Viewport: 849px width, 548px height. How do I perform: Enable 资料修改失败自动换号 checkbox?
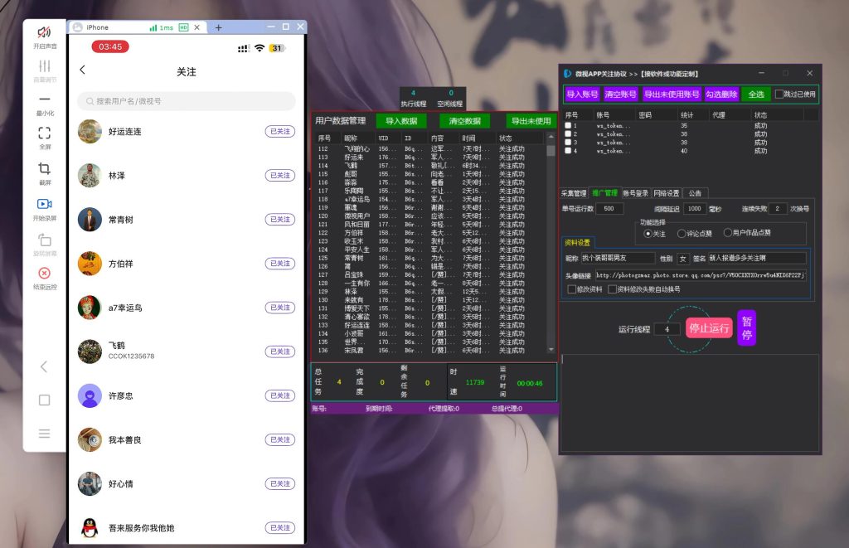[612, 289]
